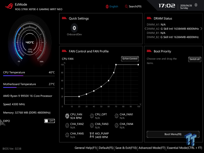Screen dimensions: 204x153
Task: Click fan curve end point at 100°C
Action: (x=138, y=65)
